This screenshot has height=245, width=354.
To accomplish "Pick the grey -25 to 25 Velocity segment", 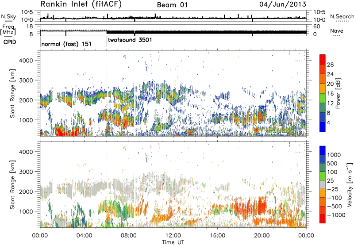I will [323, 184].
